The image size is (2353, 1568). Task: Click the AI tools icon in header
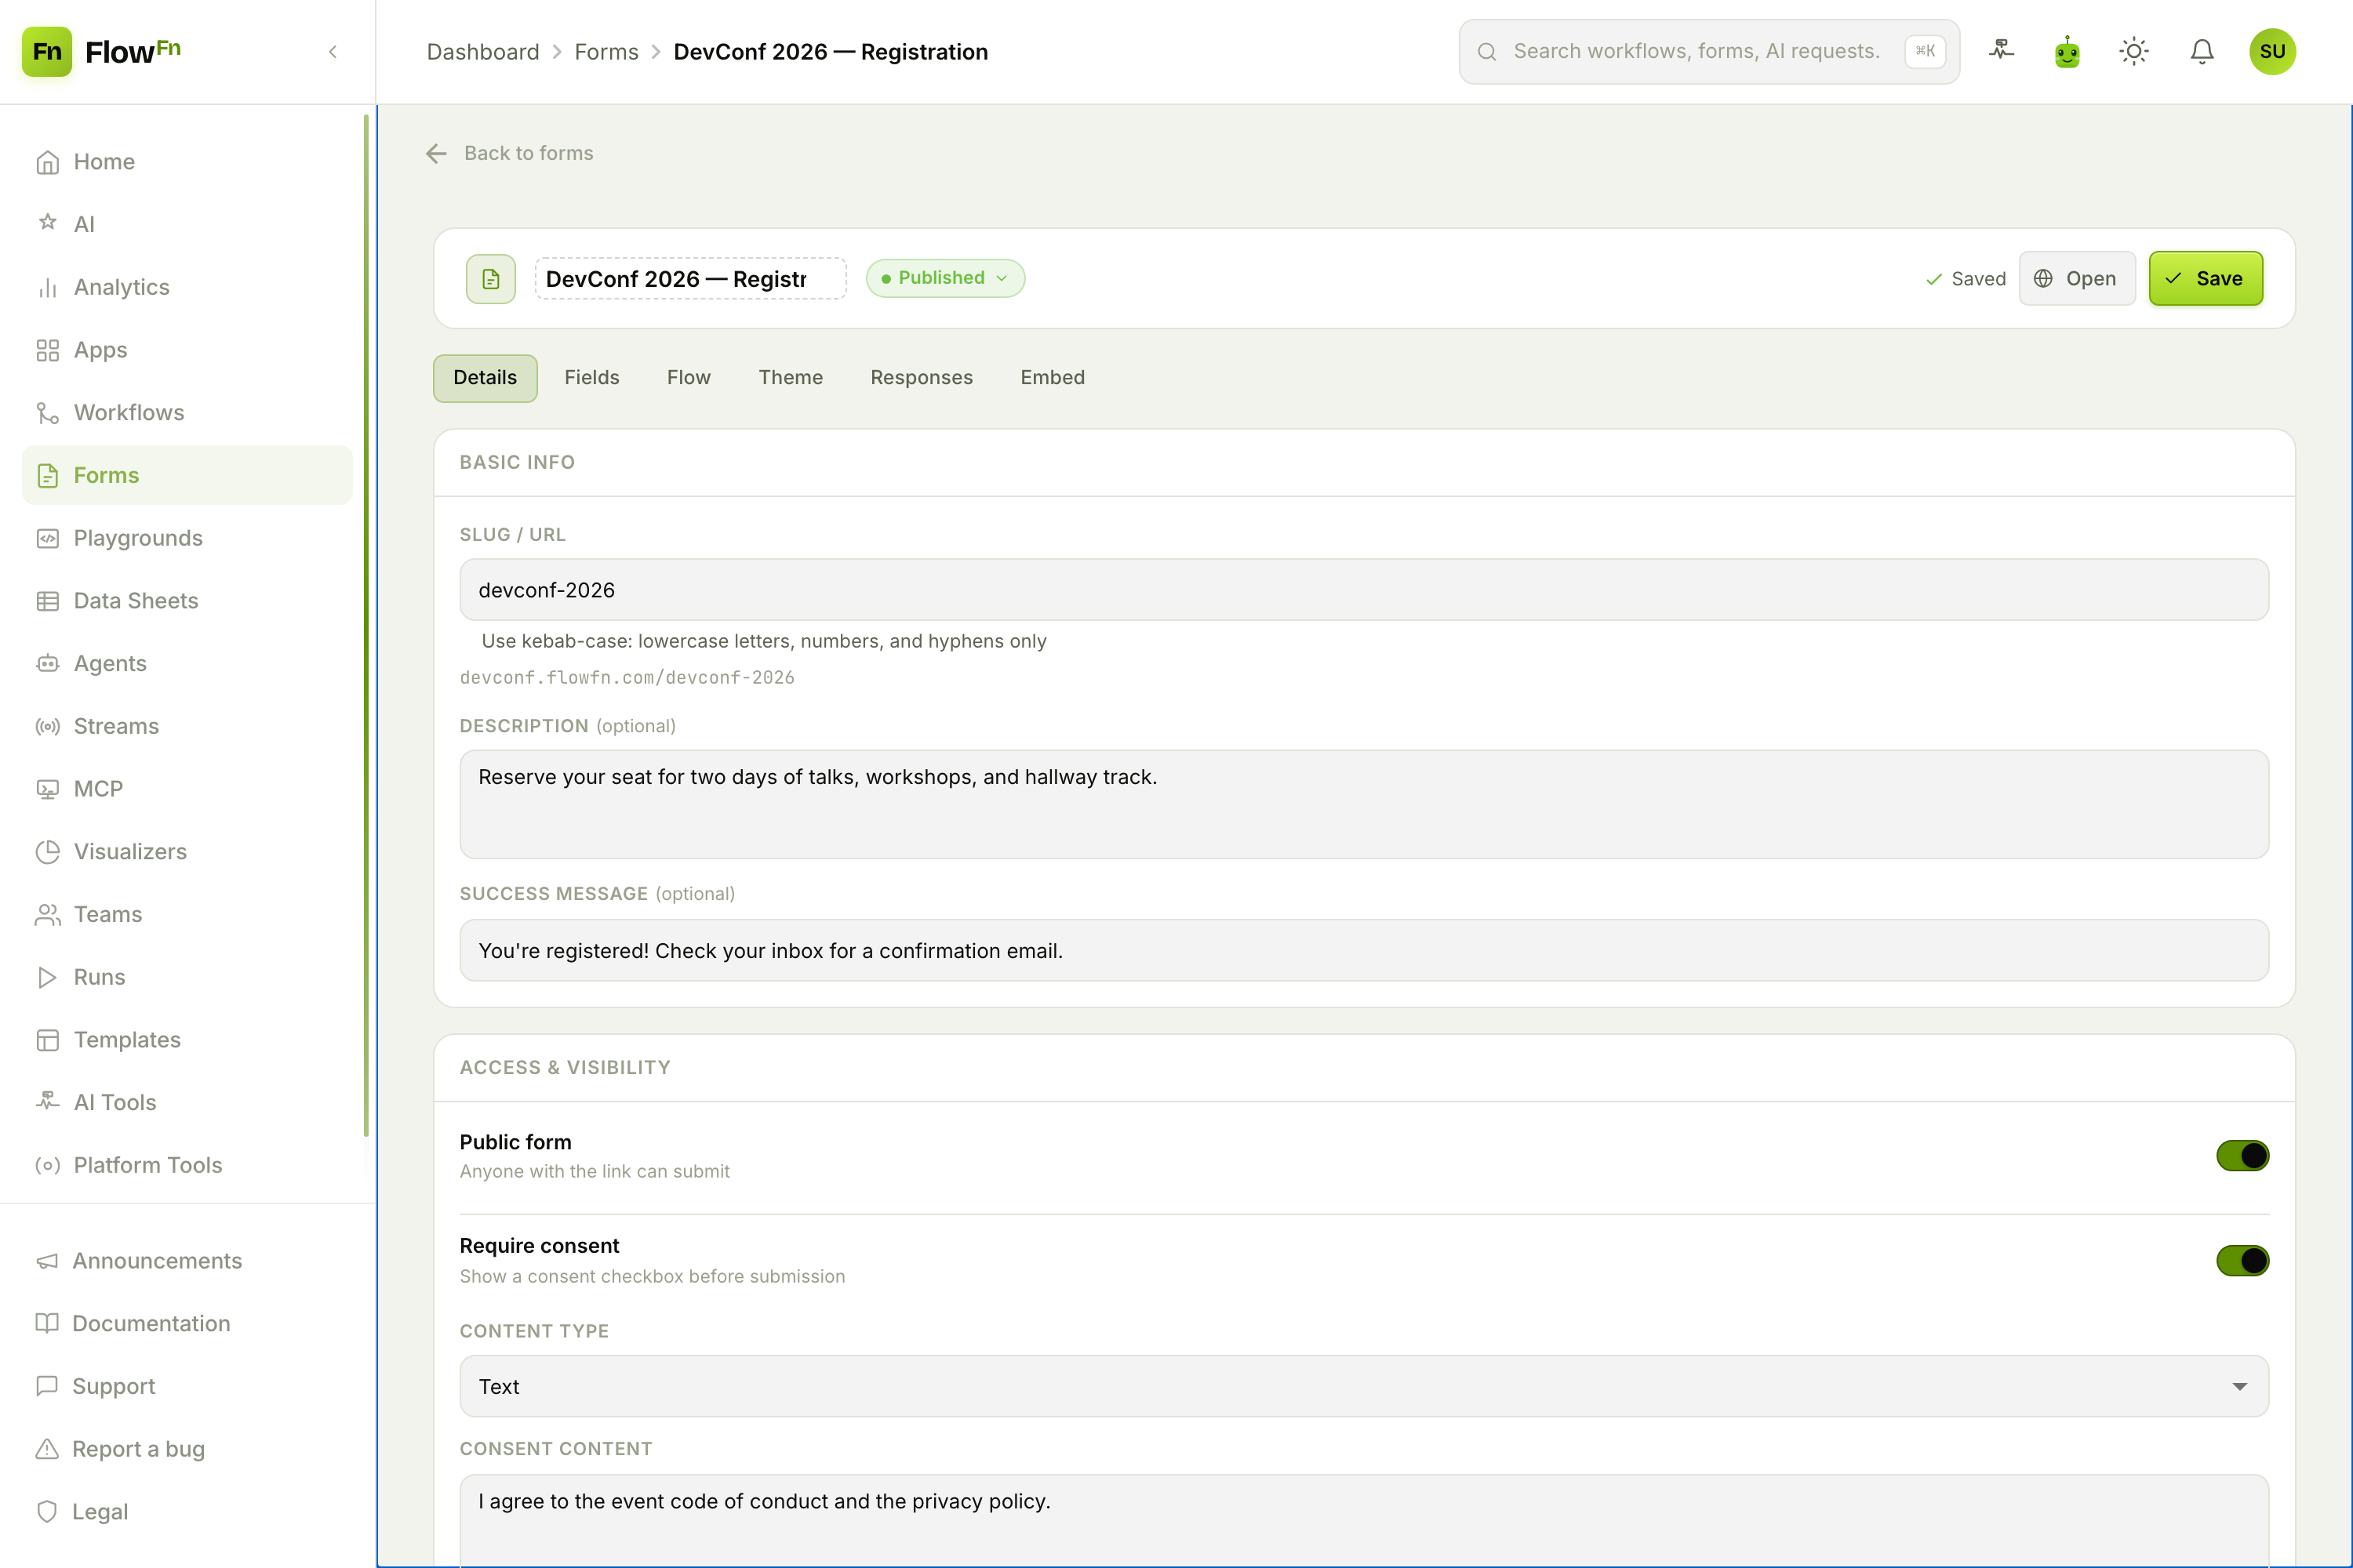[2001, 51]
